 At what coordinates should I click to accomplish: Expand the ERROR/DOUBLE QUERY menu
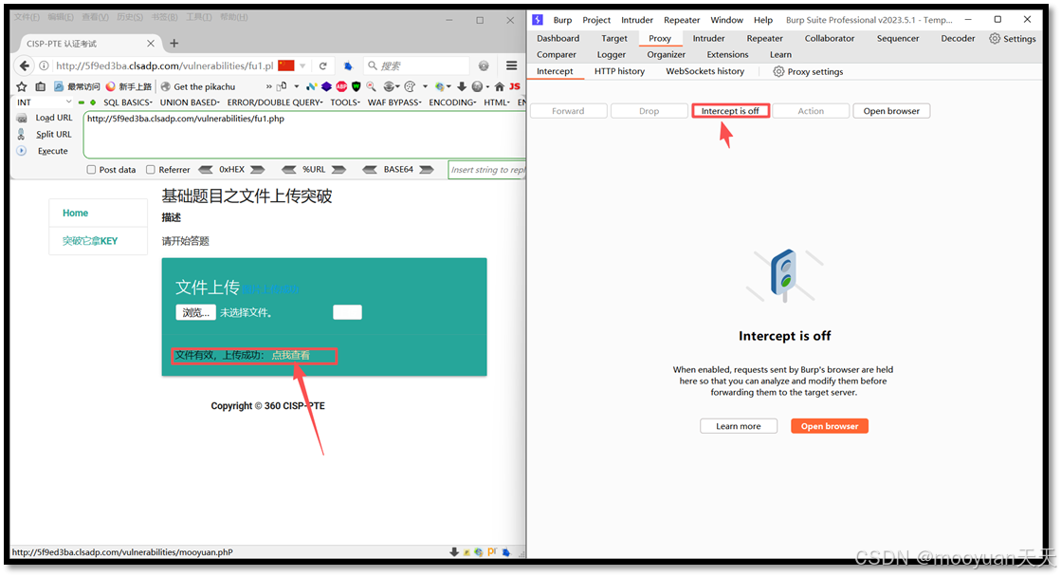click(275, 102)
